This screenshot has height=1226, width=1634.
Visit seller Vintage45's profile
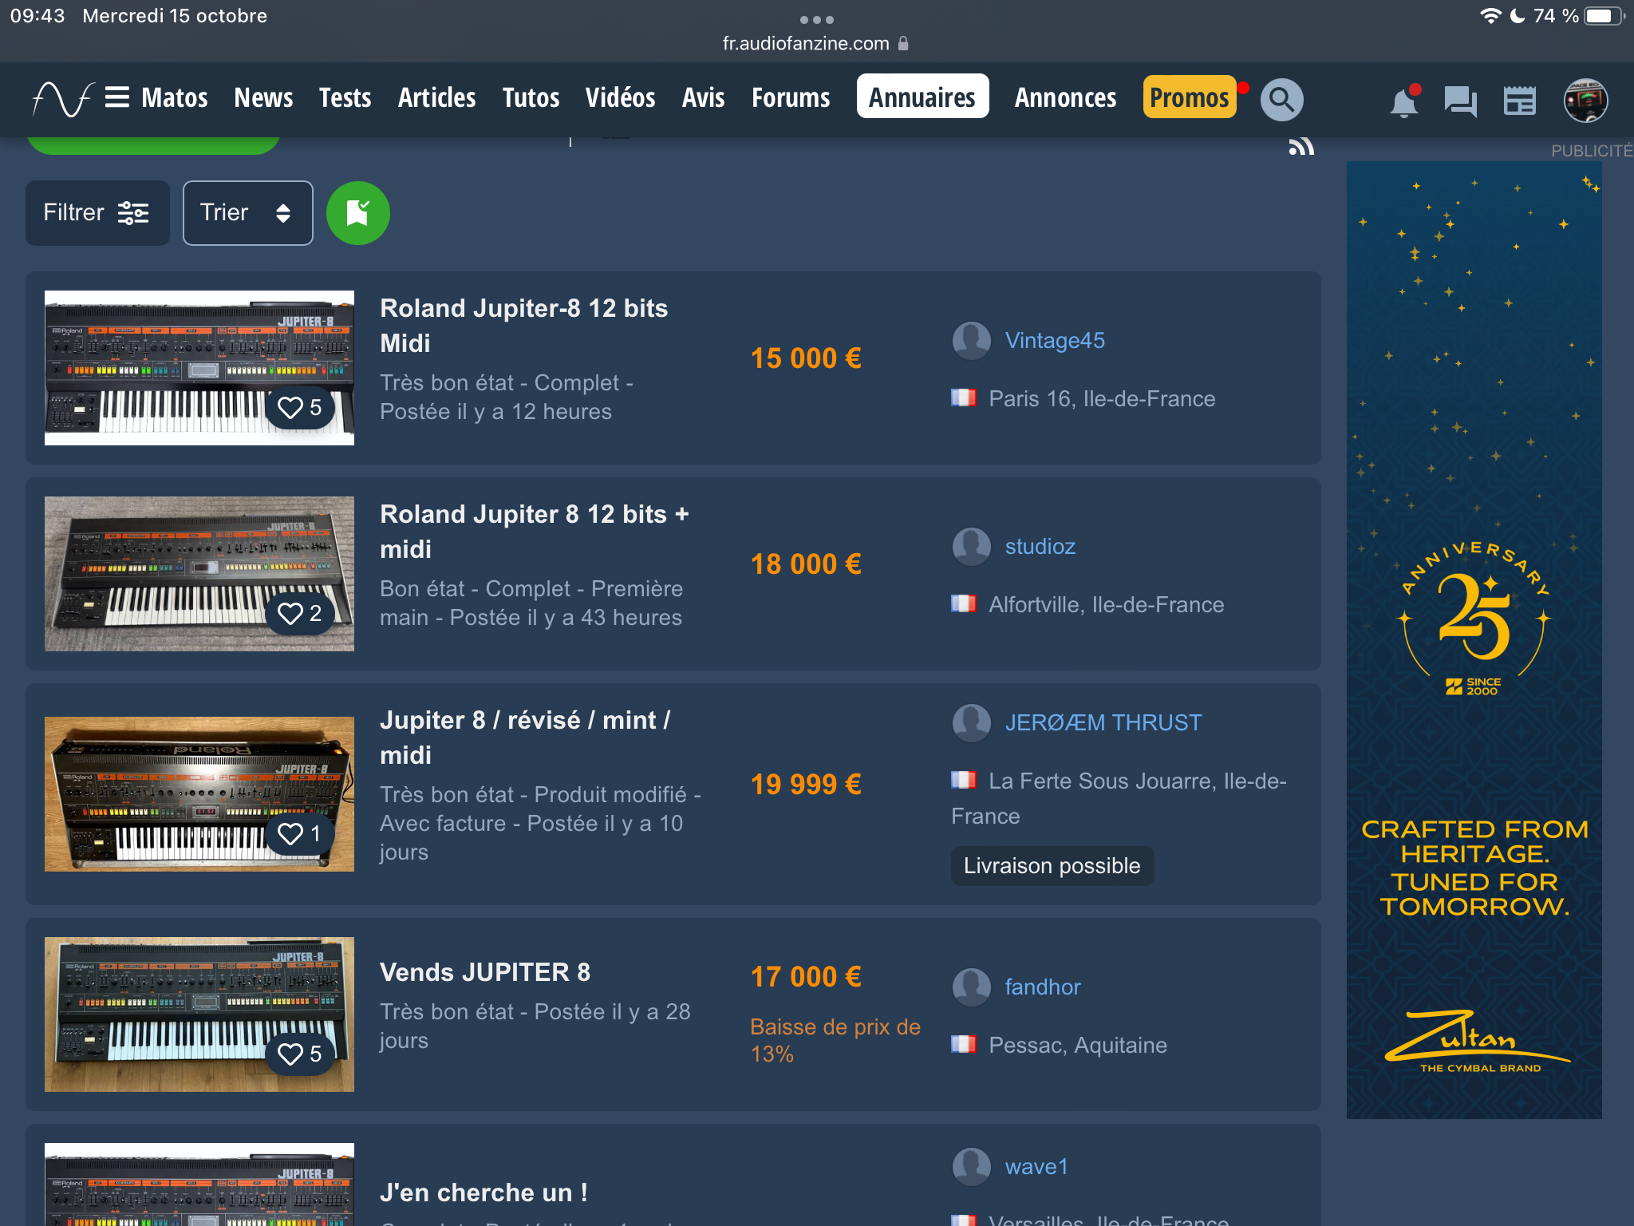1054,341
